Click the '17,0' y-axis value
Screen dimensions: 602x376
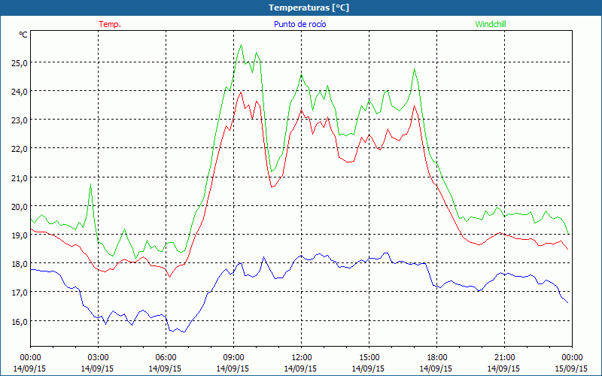[20, 293]
